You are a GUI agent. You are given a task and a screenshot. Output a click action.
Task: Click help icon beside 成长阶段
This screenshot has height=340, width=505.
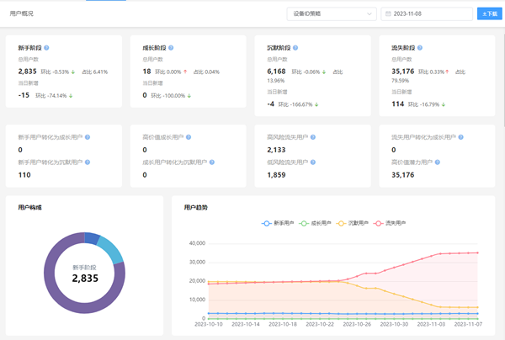pyautogui.click(x=171, y=48)
